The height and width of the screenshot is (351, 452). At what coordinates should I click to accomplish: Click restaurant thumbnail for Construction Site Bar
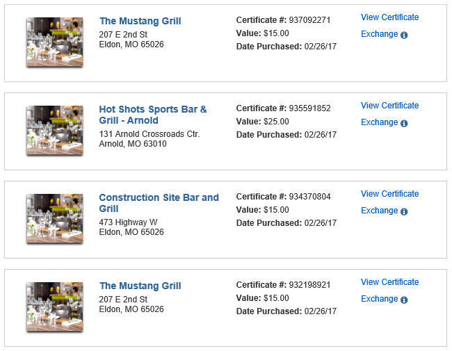[x=55, y=219]
